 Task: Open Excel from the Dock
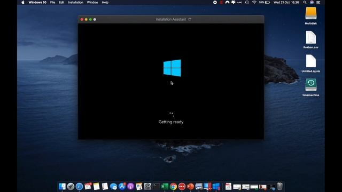pos(165,187)
